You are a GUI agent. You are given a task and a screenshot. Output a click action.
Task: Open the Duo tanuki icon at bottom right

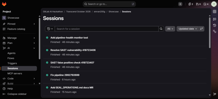coord(214,94)
